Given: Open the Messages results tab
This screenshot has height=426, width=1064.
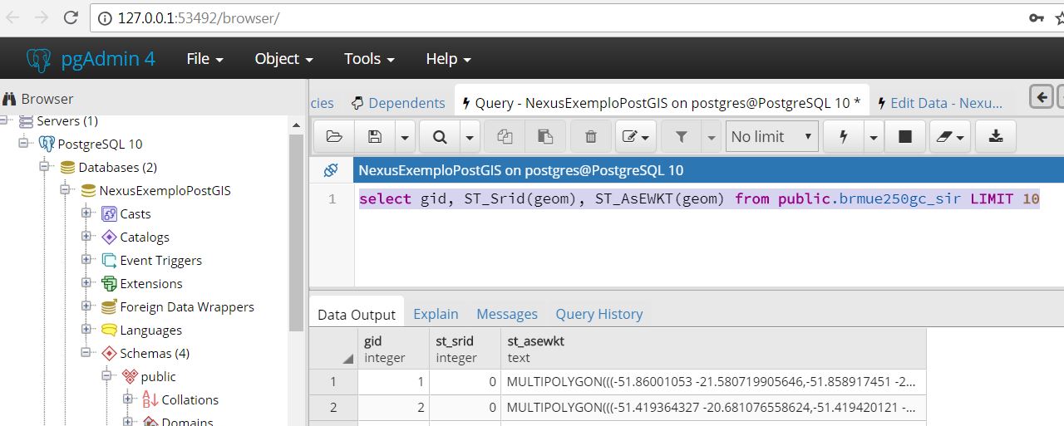Looking at the screenshot, I should 507,314.
